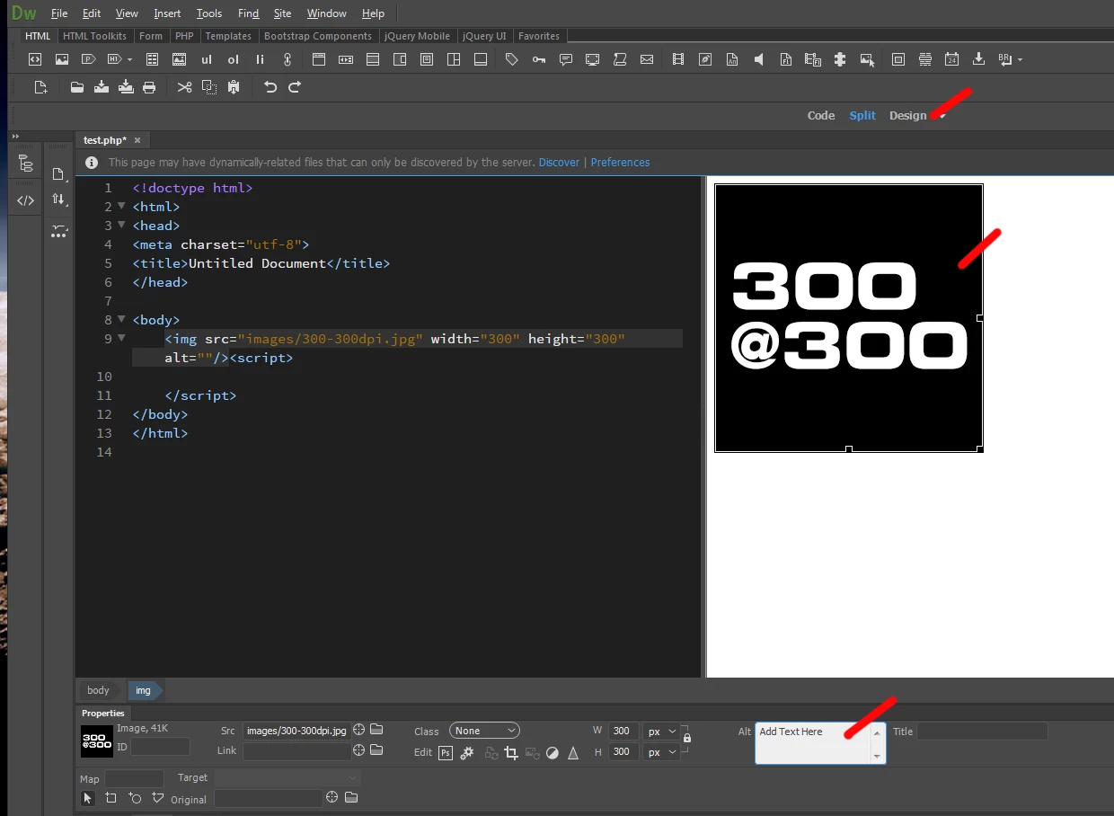
Task: Select the test.php document tab
Action: coord(105,140)
